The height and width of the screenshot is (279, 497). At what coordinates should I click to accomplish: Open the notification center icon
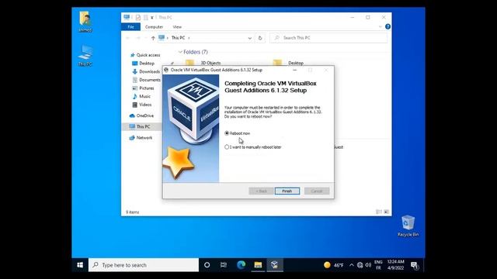tap(415, 265)
